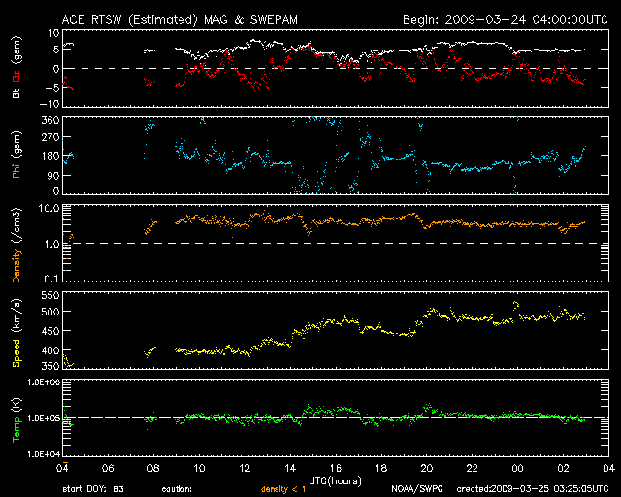621x497 pixels.
Task: Click the '1.0E+06' tick on Temp axis
Action: [x=44, y=382]
